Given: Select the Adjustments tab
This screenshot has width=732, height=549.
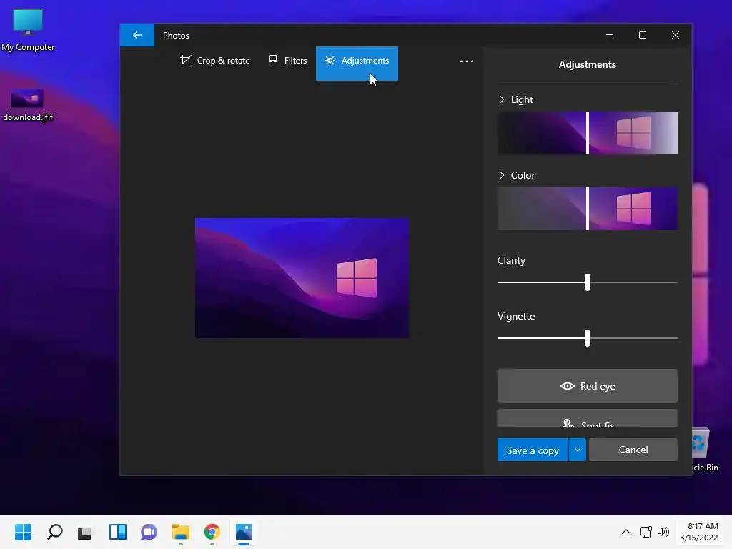Looking at the screenshot, I should pos(357,64).
